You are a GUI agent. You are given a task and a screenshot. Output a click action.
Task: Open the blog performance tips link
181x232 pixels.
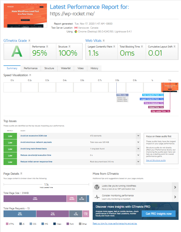click(x=115, y=224)
